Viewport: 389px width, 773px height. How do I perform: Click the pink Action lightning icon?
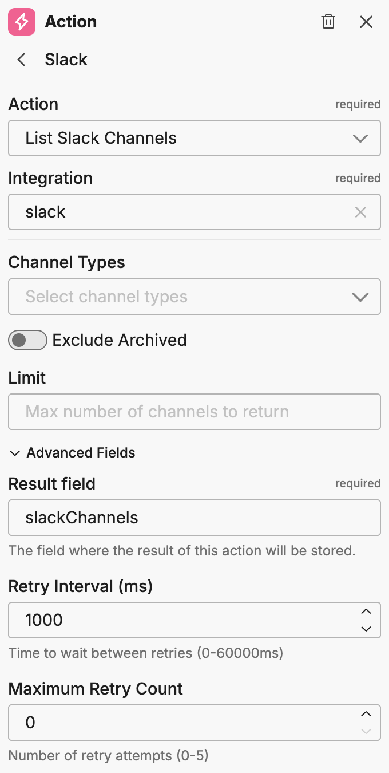pyautogui.click(x=22, y=22)
